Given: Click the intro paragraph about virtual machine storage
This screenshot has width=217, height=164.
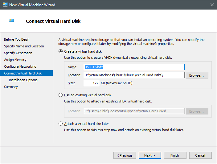Looking at the screenshot, I should [x=131, y=42].
